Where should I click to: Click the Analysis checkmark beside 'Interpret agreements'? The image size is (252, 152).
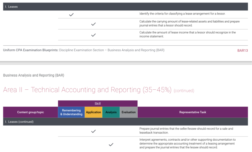click(111, 145)
